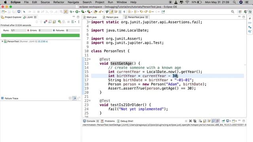
Task: Open the Debug Shell tab
Action: coord(125,121)
